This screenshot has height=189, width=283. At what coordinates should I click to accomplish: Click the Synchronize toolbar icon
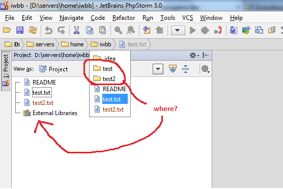pos(33,30)
